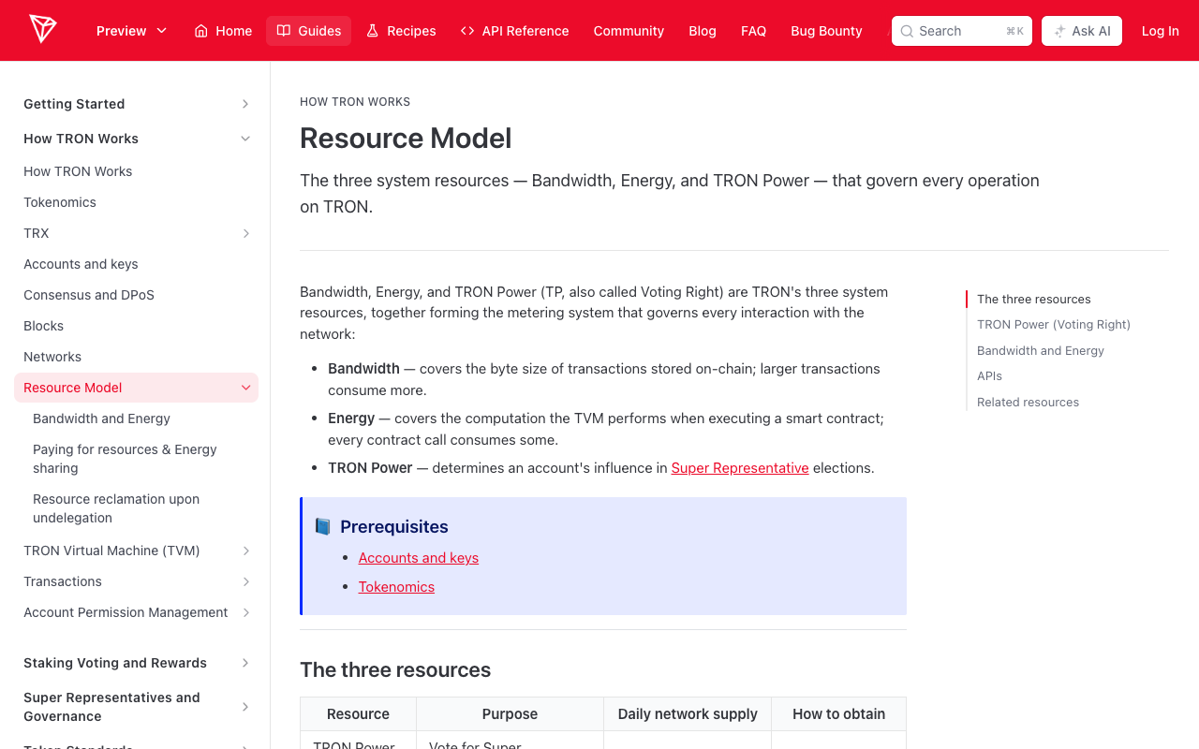The width and height of the screenshot is (1199, 749).
Task: Expand Super Representatives and Governance section
Action: (x=245, y=707)
